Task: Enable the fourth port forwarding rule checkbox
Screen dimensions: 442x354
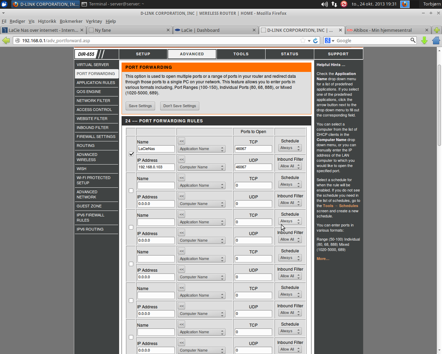Action: (x=131, y=264)
